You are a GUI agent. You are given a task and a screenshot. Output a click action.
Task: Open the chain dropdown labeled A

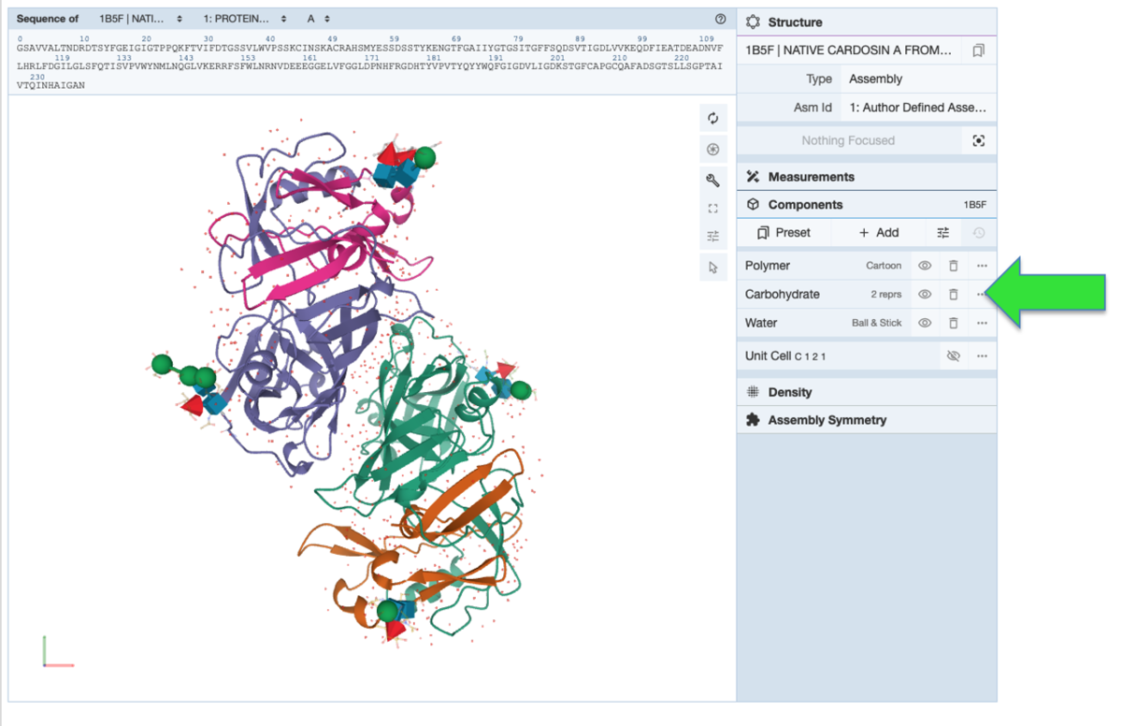pyautogui.click(x=316, y=18)
